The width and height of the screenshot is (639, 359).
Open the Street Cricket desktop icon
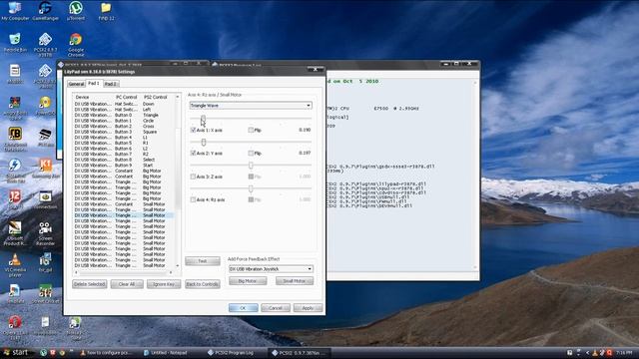(x=45, y=294)
